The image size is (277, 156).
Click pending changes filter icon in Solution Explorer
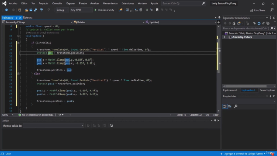click(x=248, y=23)
